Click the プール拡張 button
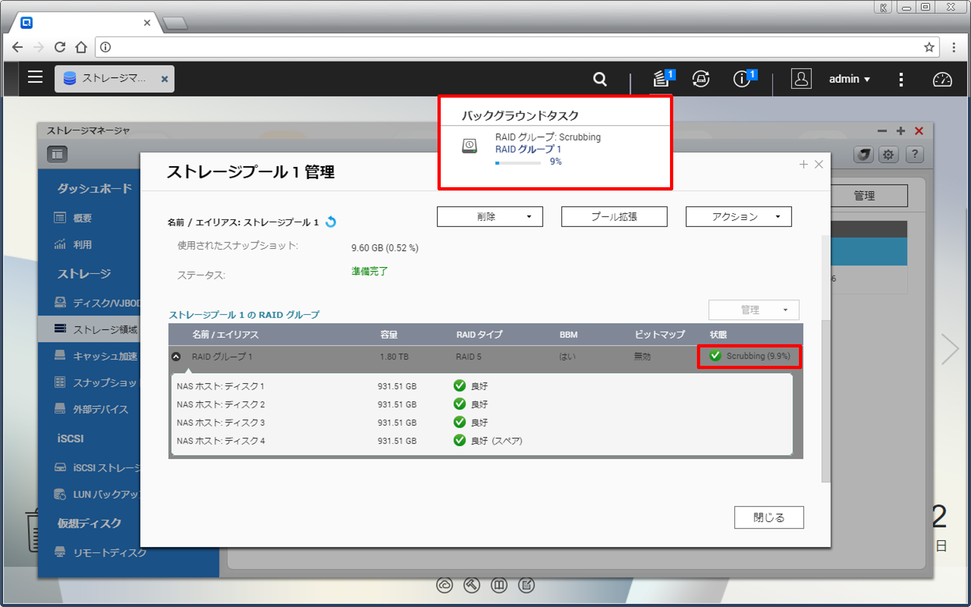The width and height of the screenshot is (971, 607). (614, 217)
